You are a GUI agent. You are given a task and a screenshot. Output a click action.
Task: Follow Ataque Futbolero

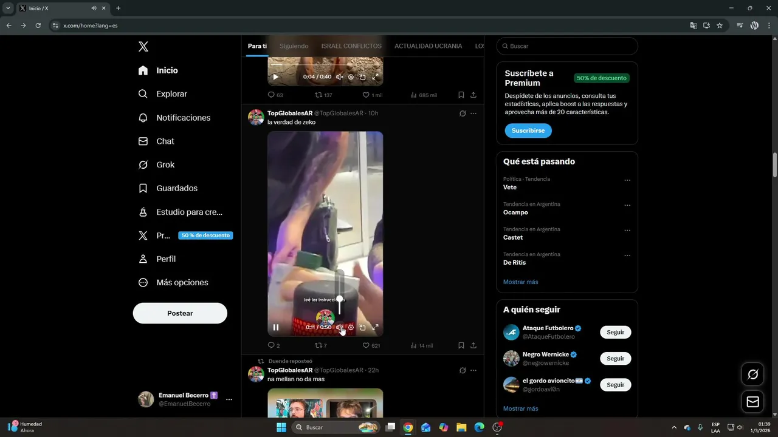[615, 332]
